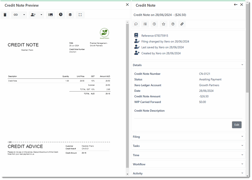Click the task checklist icon

coord(145,24)
